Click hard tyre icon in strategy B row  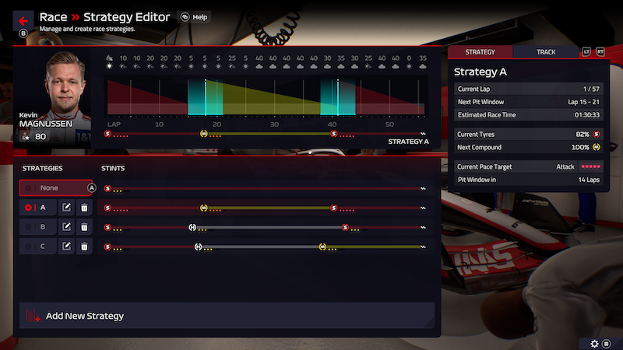pyautogui.click(x=192, y=227)
